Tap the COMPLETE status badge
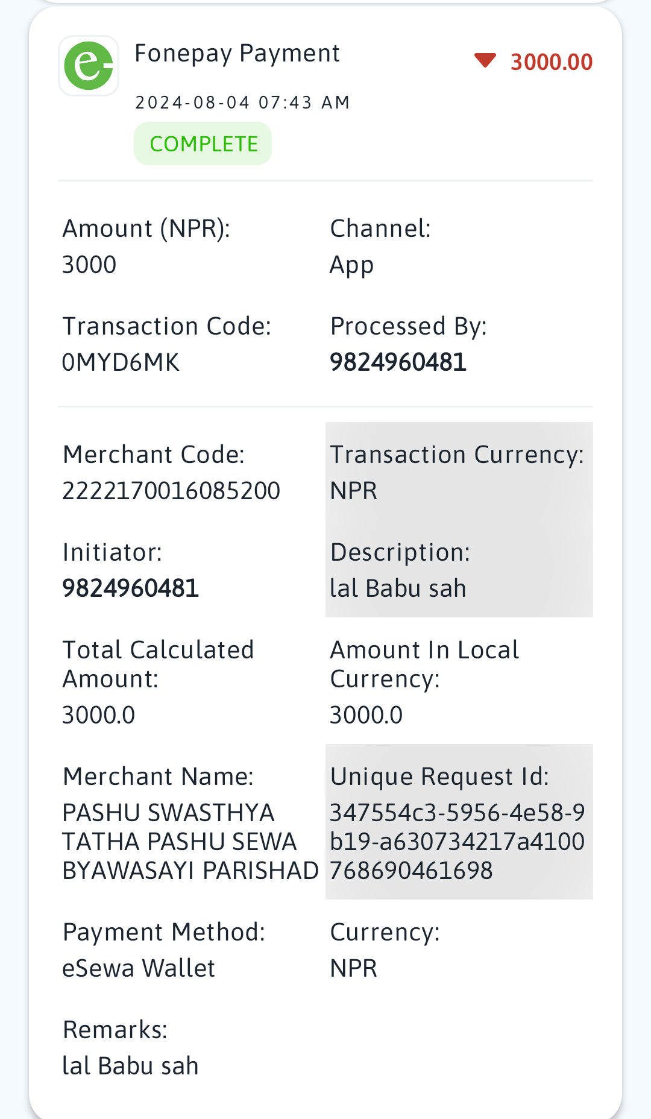651x1119 pixels. pyautogui.click(x=203, y=143)
